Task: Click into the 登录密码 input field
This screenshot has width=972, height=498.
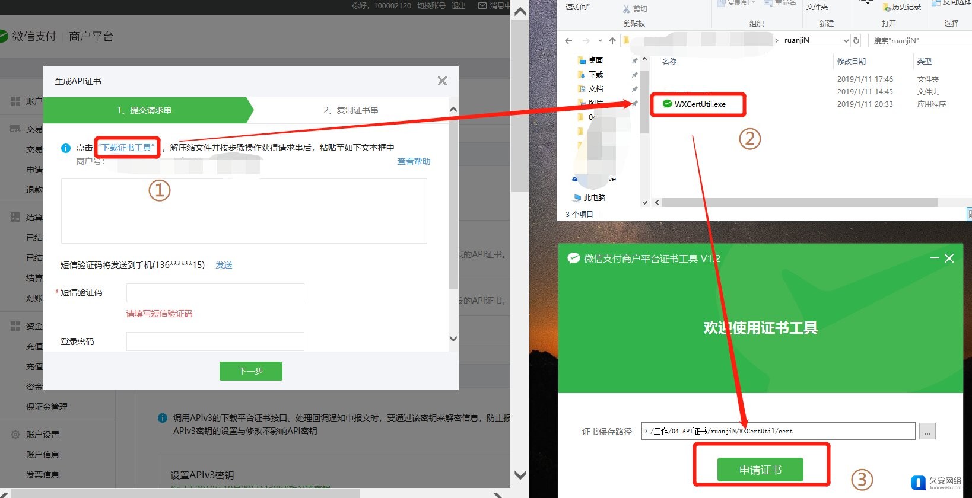Action: pyautogui.click(x=215, y=341)
